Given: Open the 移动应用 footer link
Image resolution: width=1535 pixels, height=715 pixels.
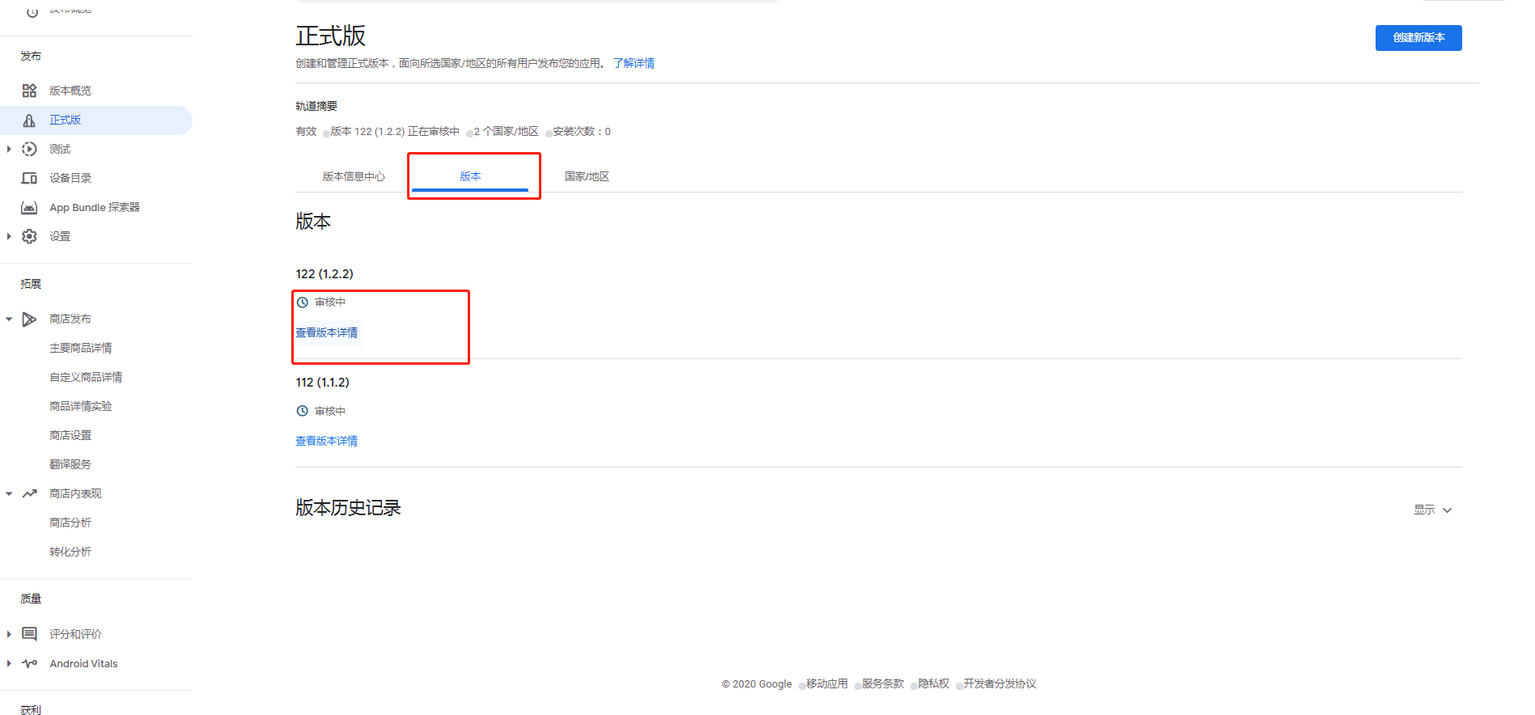Looking at the screenshot, I should [x=827, y=683].
